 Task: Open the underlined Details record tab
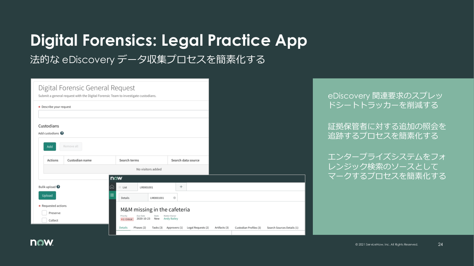[123, 228]
